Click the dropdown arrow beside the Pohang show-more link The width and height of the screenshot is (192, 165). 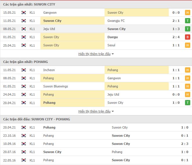click(x=113, y=111)
